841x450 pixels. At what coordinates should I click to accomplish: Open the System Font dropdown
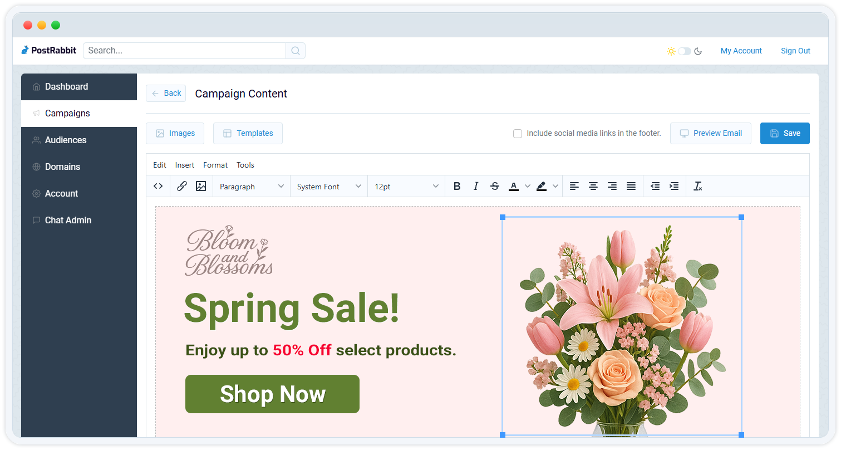click(x=329, y=187)
